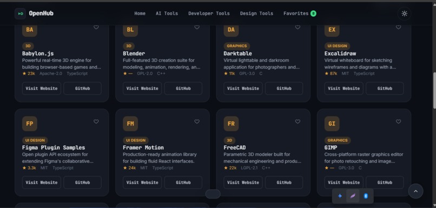Click the GRAPHICS tag on GIMP card
Viewport: 436px width, 208px height.
click(338, 140)
